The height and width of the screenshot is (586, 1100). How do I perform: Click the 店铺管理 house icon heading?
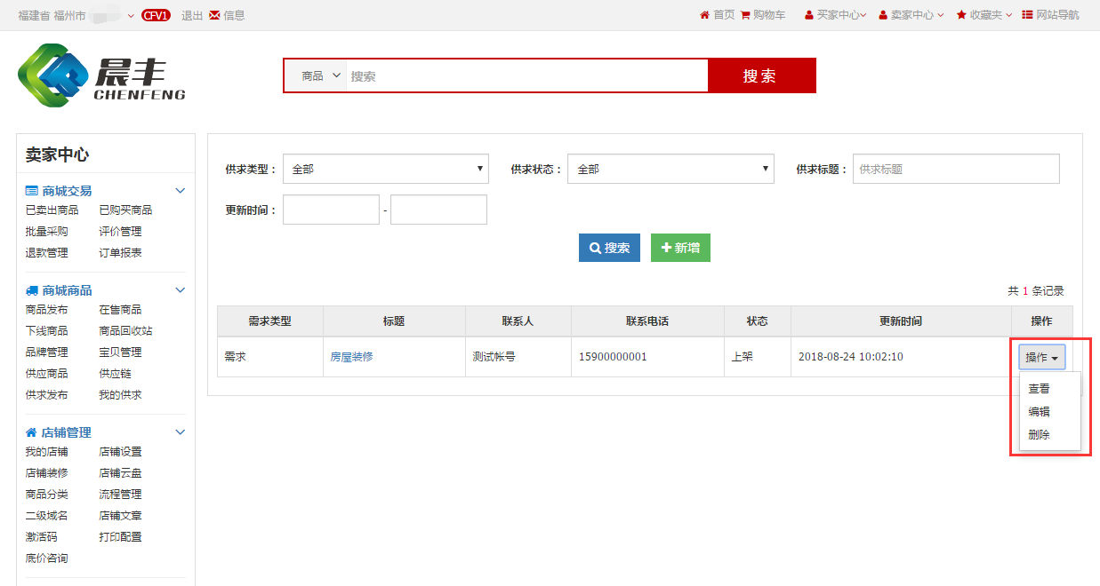[x=32, y=432]
